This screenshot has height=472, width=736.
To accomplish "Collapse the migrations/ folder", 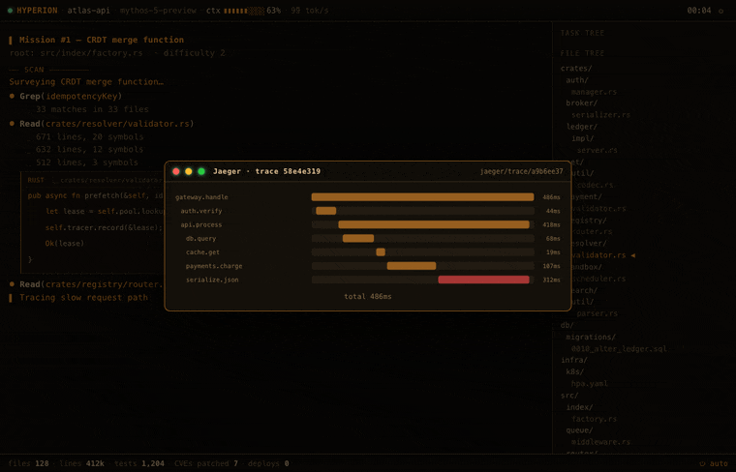I will [591, 337].
